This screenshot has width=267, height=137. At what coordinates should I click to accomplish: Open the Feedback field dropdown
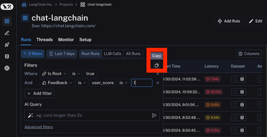coord(57,83)
